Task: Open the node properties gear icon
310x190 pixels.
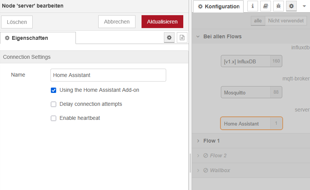Action: [169, 38]
